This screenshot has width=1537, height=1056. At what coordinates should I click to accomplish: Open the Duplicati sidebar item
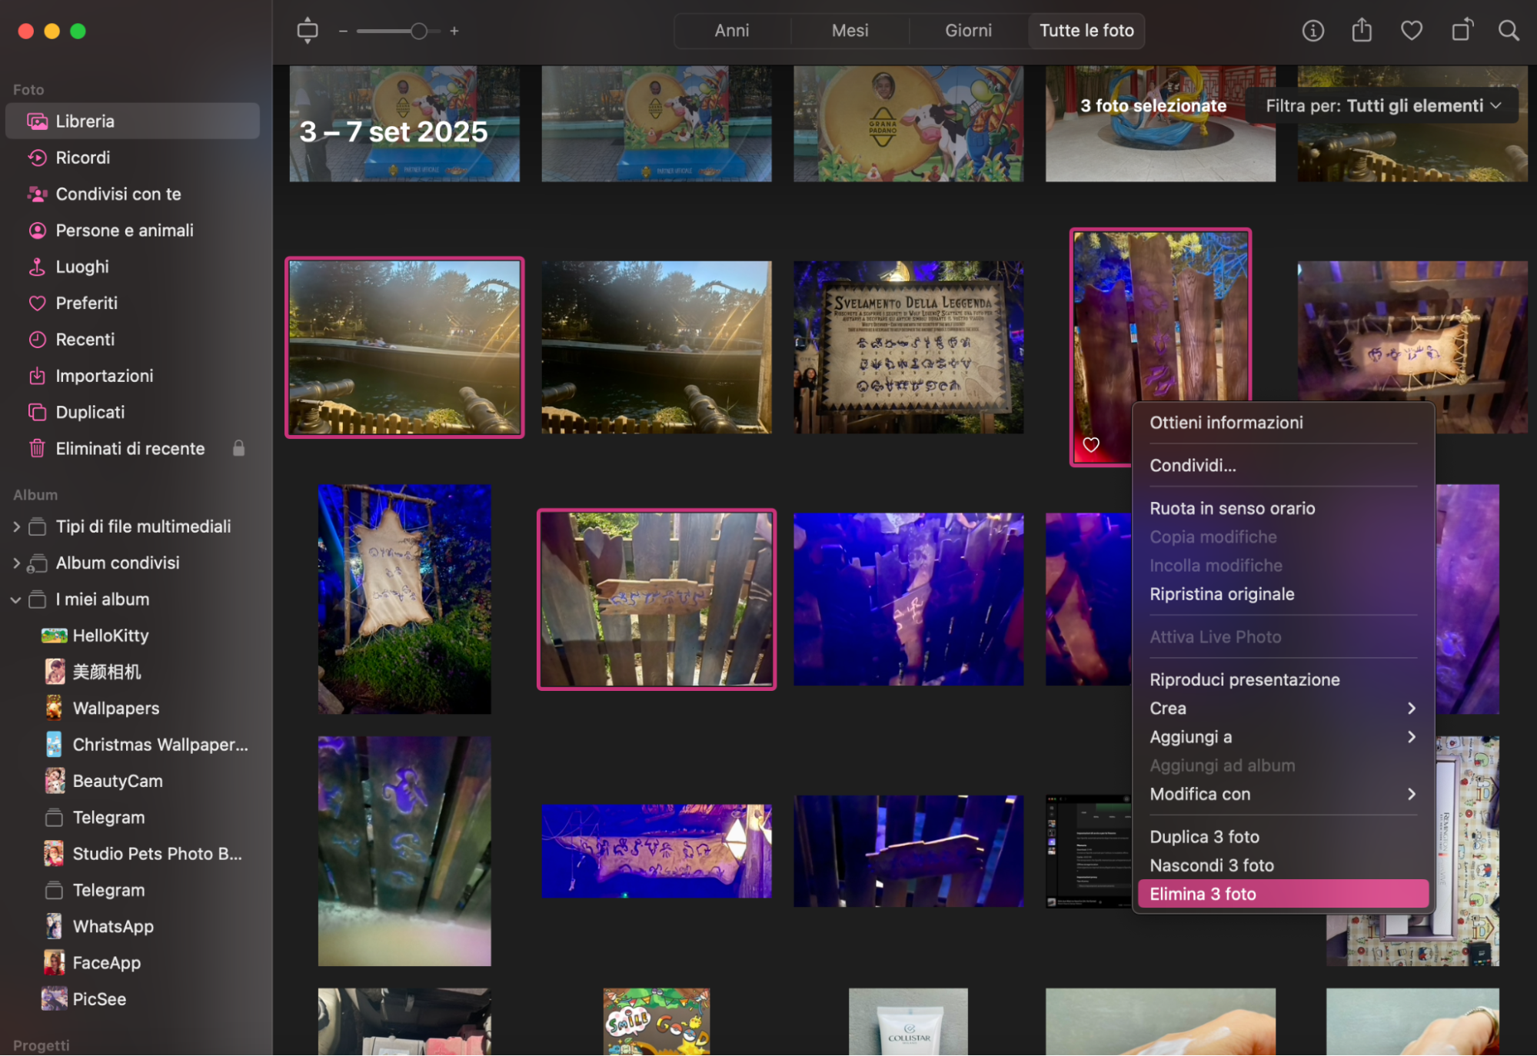[90, 413]
